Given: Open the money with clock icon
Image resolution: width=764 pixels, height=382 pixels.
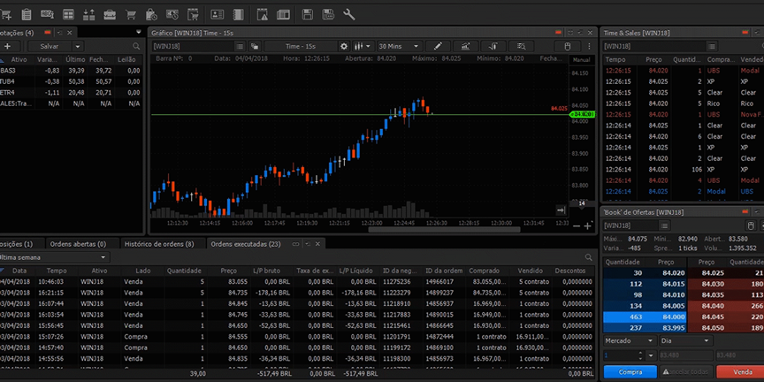Looking at the screenshot, I should (x=172, y=15).
